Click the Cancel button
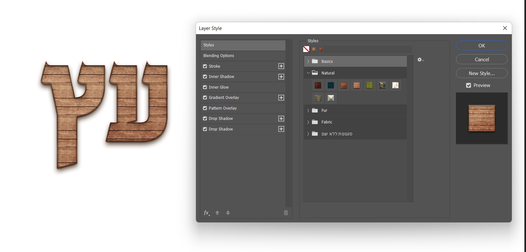This screenshot has width=526, height=252. tap(482, 59)
